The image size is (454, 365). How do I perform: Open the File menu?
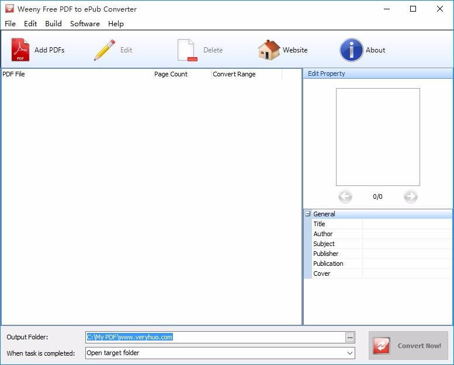click(10, 24)
